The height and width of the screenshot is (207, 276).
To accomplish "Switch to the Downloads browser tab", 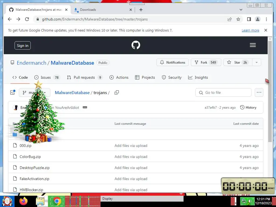I will coord(103,10).
